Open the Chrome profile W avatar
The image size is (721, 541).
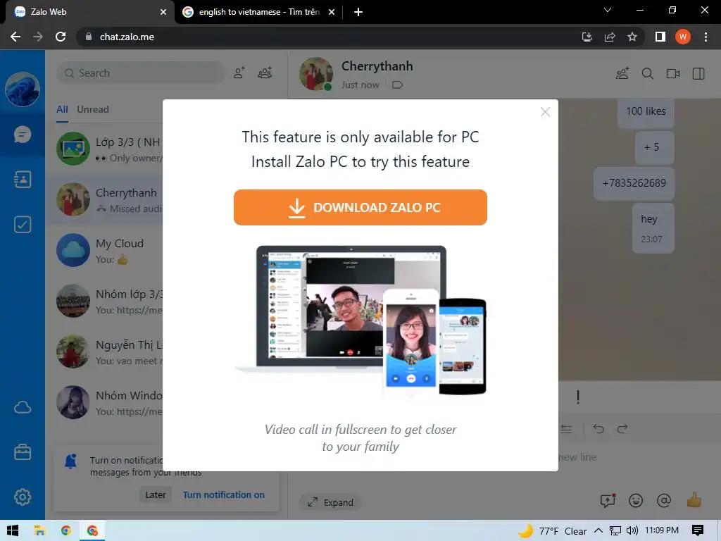point(683,37)
